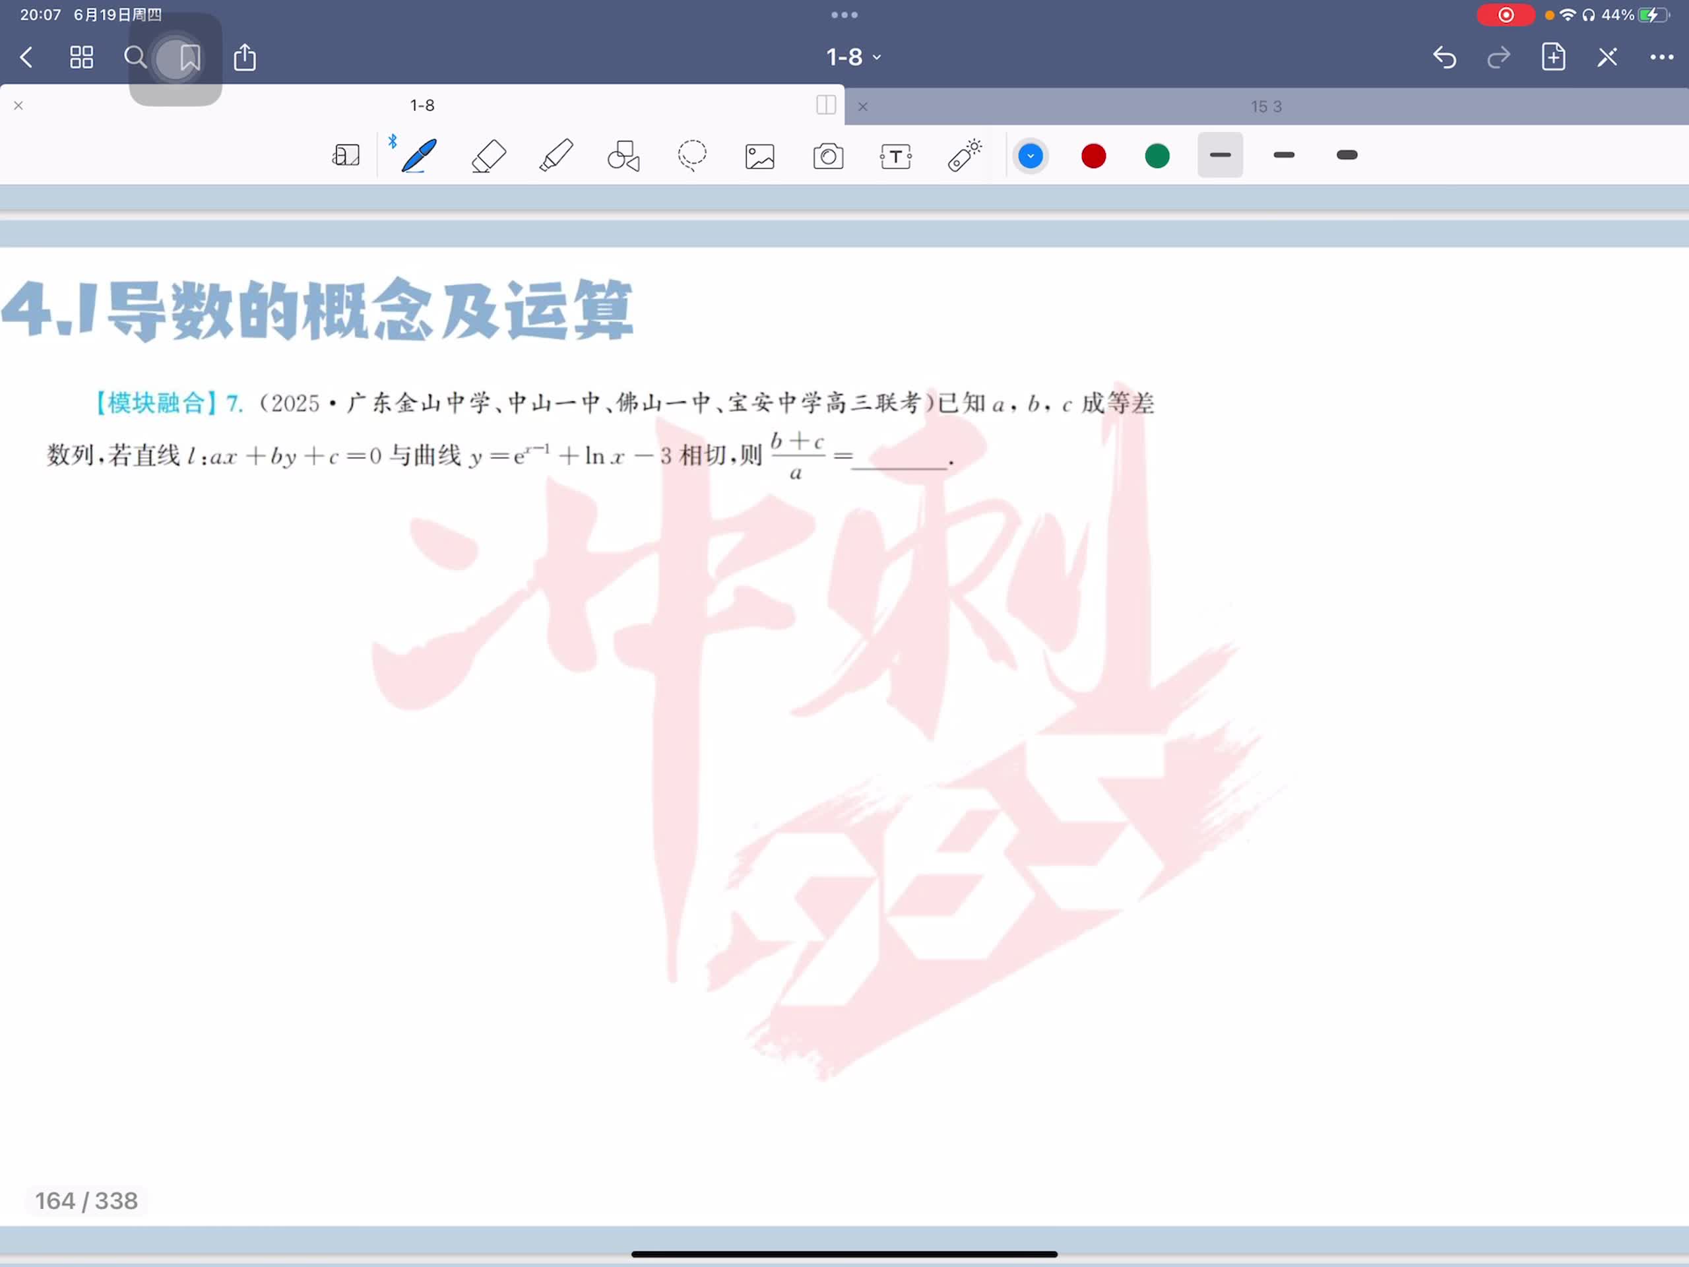
Task: Open the three-dot more options menu
Action: (x=1661, y=57)
